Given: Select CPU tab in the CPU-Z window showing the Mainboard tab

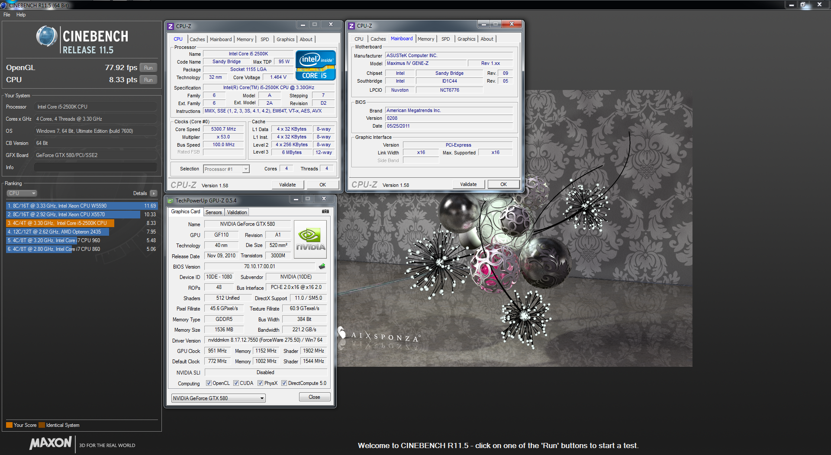Looking at the screenshot, I should (359, 39).
